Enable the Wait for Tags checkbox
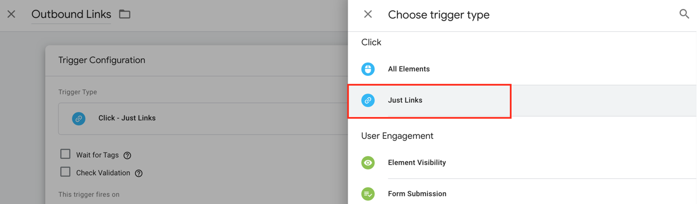 pos(65,154)
